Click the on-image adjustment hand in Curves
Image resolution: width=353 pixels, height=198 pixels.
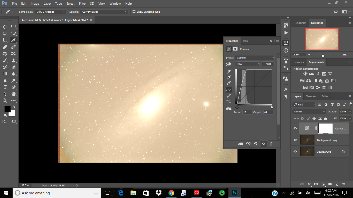coord(228,64)
